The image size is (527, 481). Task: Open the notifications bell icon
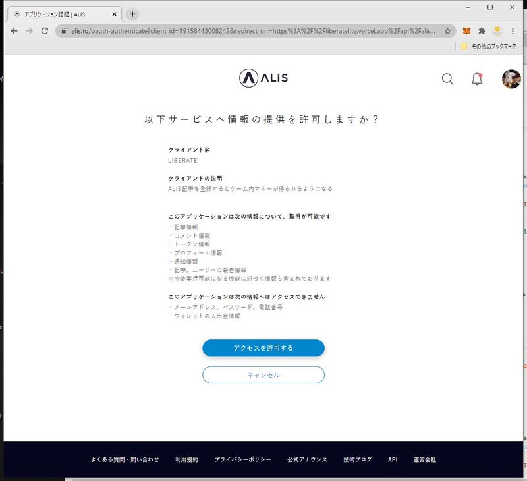[477, 79]
